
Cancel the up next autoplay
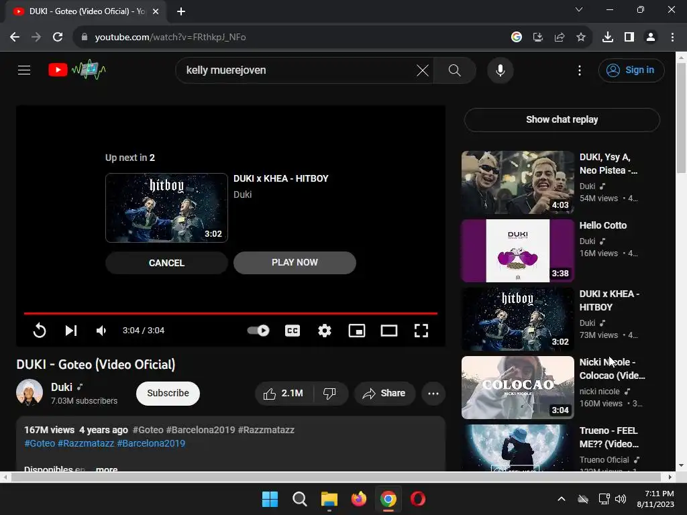[166, 263]
